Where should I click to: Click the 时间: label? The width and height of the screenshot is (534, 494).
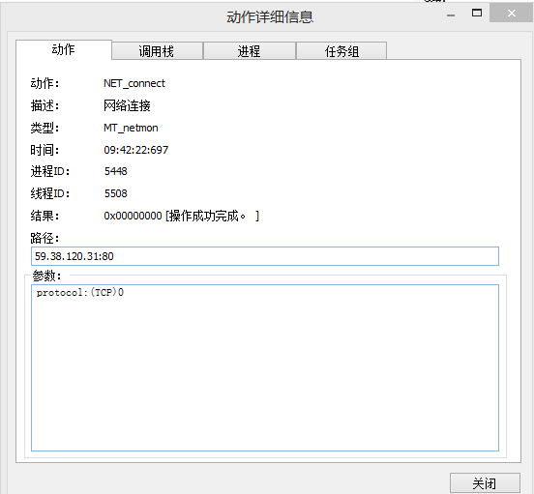click(44, 150)
